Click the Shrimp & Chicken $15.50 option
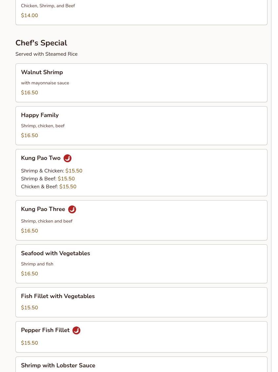This screenshot has width=278, height=372. [52, 171]
